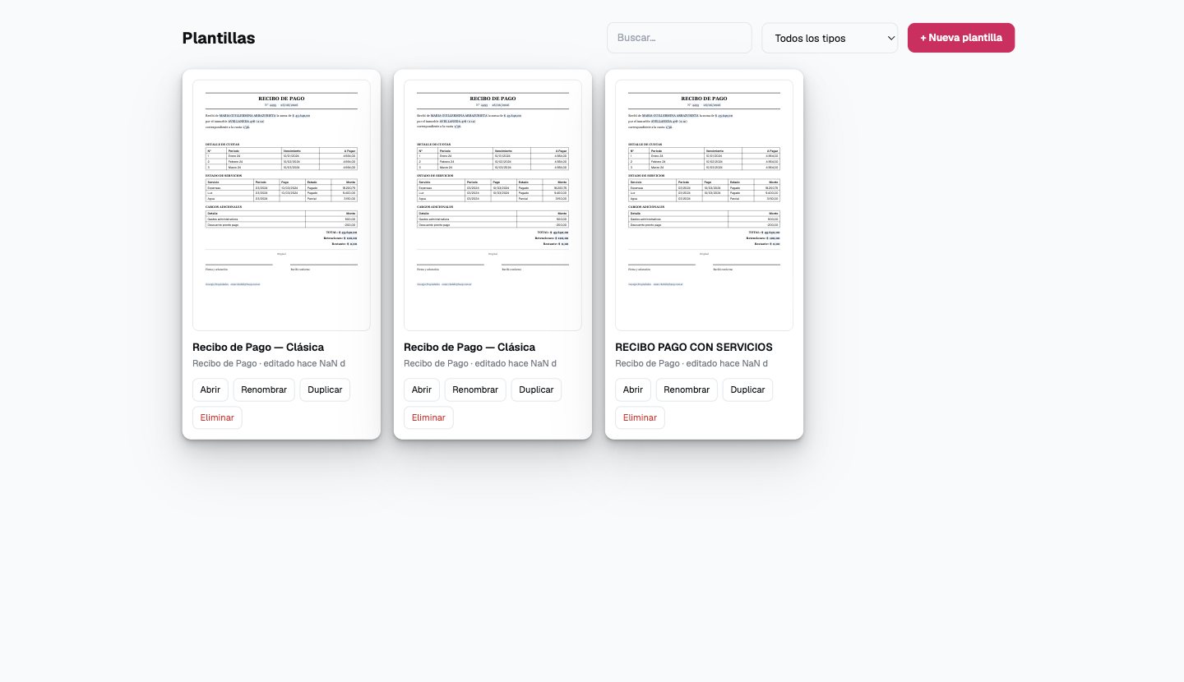Screen dimensions: 1184x682
Task: Duplicate the RECIBO PAGO CON SERVICIOS template
Action: tap(747, 390)
